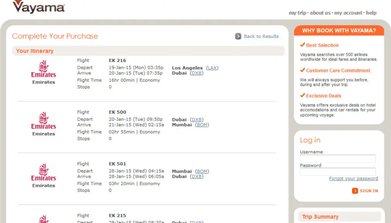391x223 pixels.
Task: Open DXB departure link on EK 500
Action: pyautogui.click(x=196, y=120)
